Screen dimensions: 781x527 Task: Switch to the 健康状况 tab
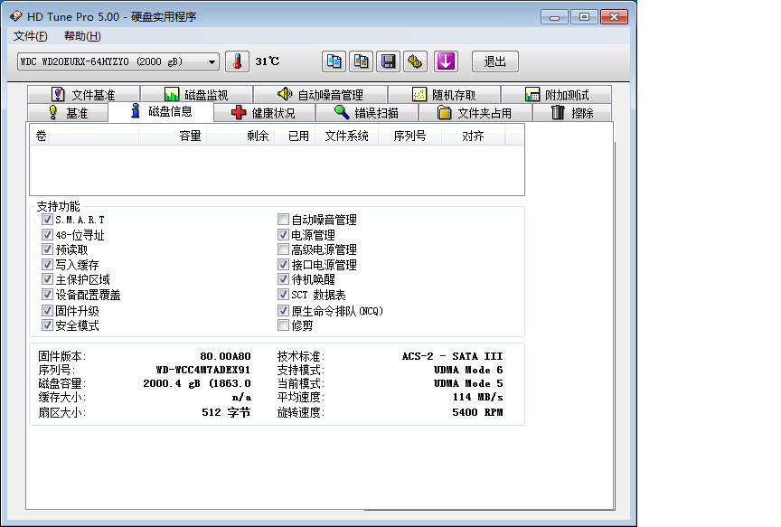tap(265, 113)
